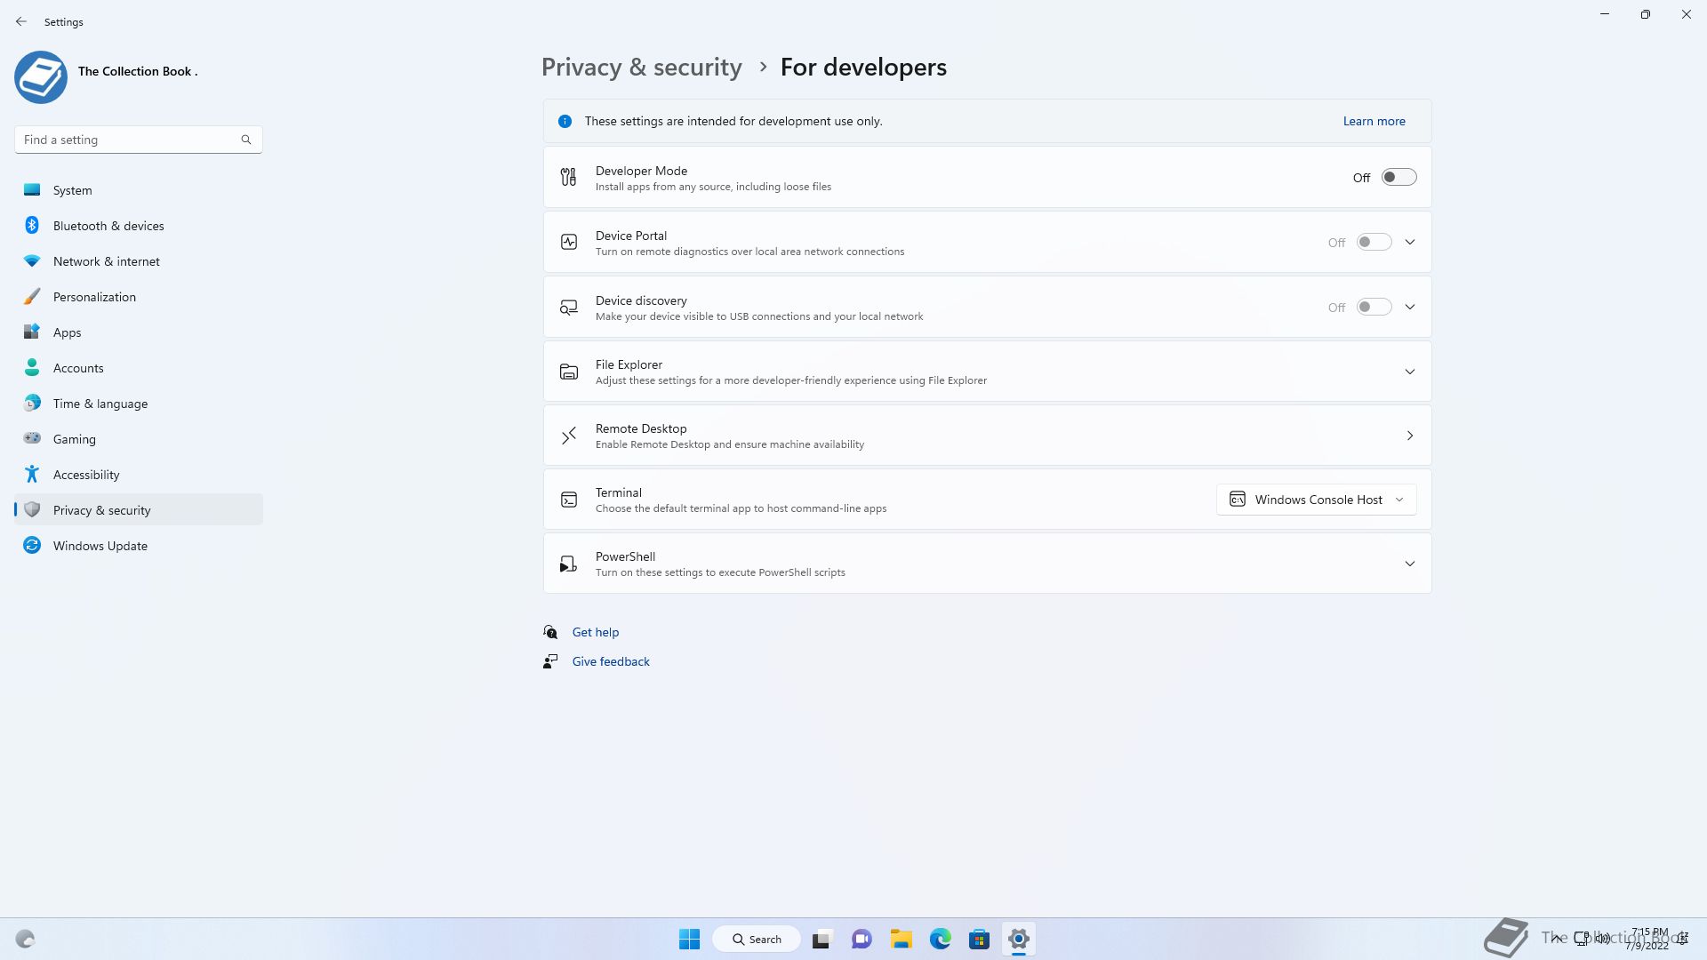Screen dimensions: 1707x960
Task: Click the Device Portal diagnostics icon
Action: click(x=569, y=242)
